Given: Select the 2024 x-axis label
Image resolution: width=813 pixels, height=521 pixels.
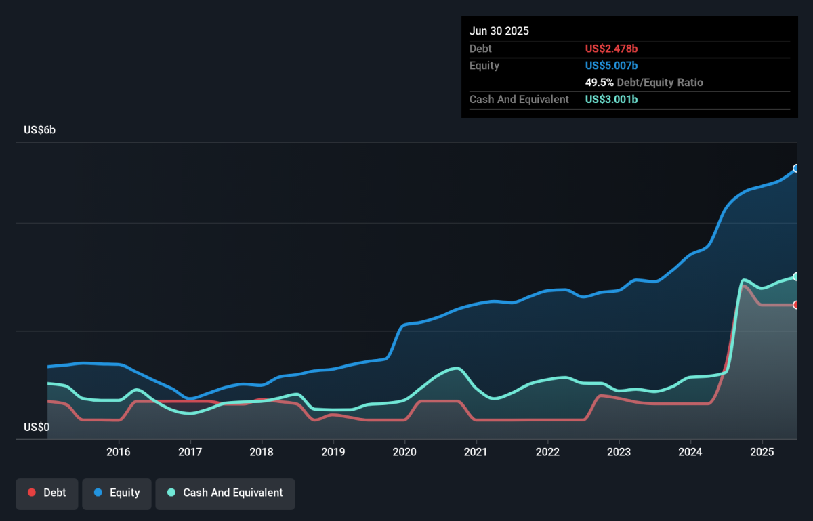Looking at the screenshot, I should coord(690,452).
